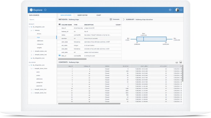This screenshot has width=211, height=118.
Task: Click the minimize contents panel icon
Action: coord(177,62)
